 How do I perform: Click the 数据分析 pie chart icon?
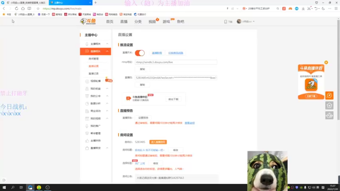point(87,104)
